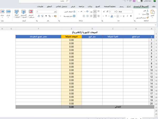Switch to the Formulas tab
Image resolution: width=158 pixels, height=119 pixels.
[x=98, y=6]
